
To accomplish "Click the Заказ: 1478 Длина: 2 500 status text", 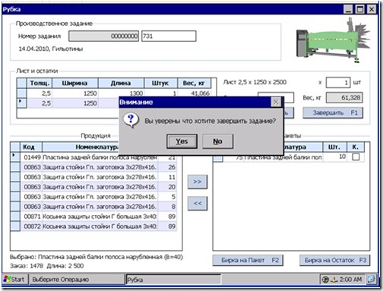I will [47, 266].
